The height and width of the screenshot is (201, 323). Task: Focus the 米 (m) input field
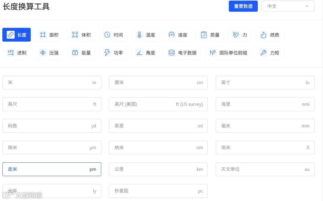[52, 83]
